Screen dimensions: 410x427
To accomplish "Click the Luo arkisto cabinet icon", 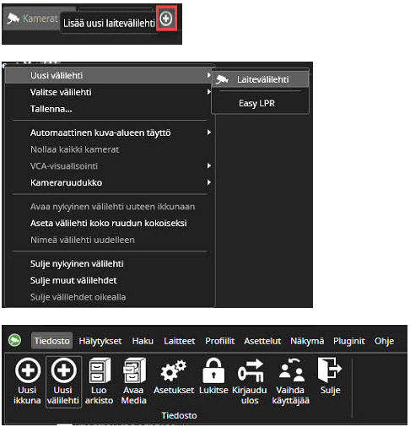I will click(x=100, y=370).
